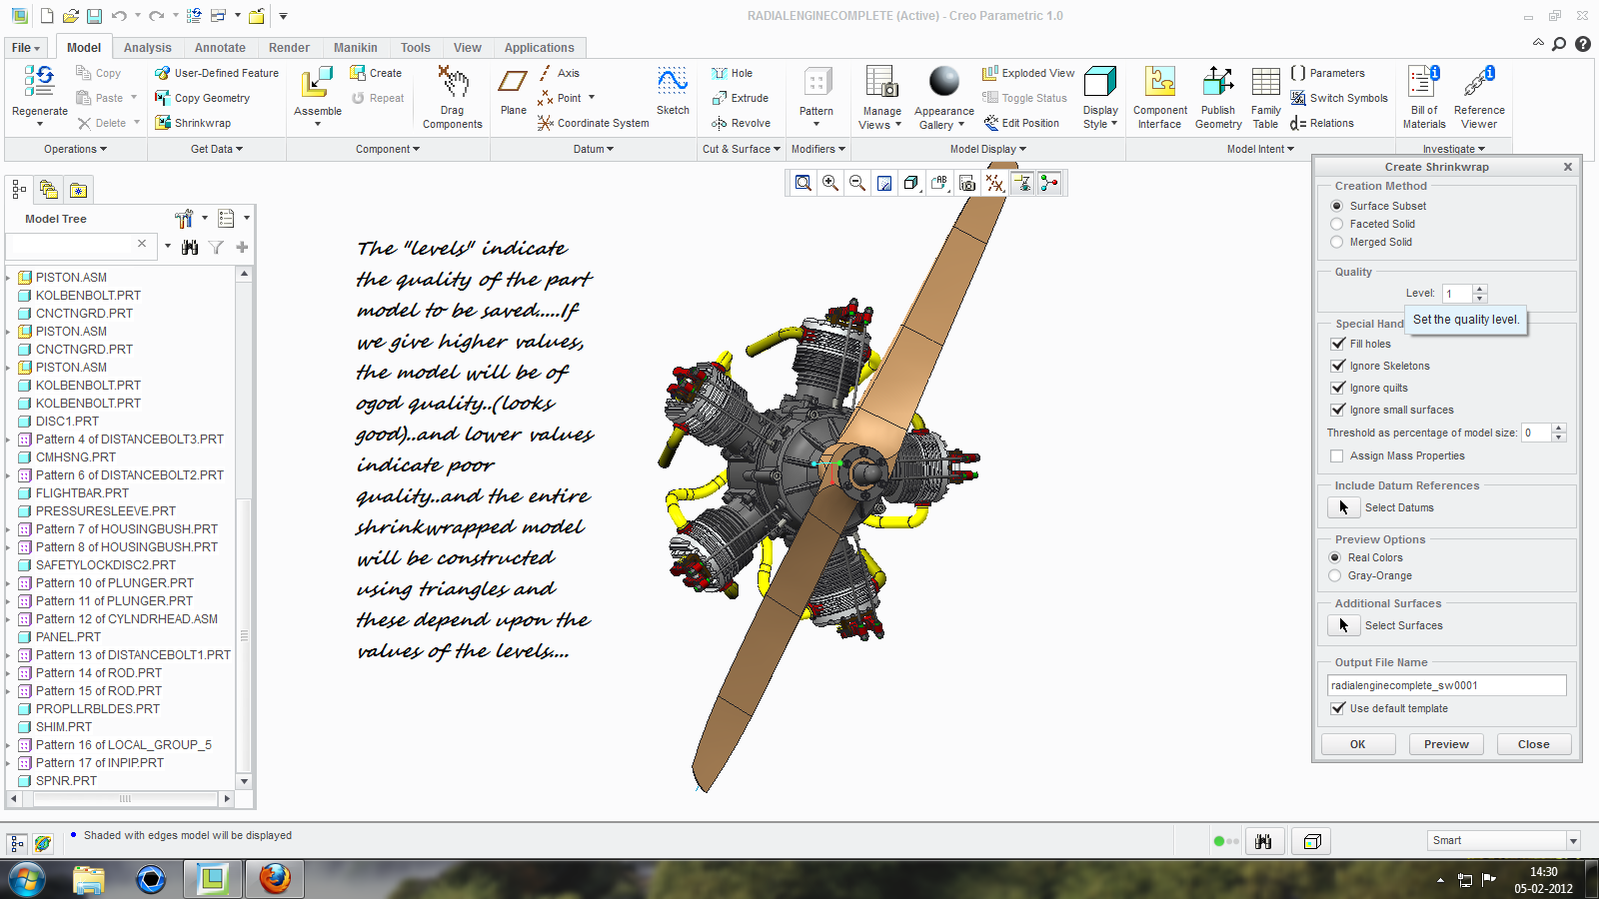Expand Pattern 12 of CYLNDRHEAD.ASM node
The height and width of the screenshot is (899, 1599).
point(9,619)
